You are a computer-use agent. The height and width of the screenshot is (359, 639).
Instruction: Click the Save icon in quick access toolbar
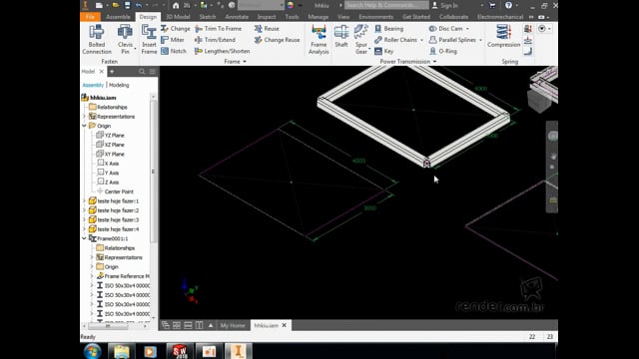tap(127, 5)
